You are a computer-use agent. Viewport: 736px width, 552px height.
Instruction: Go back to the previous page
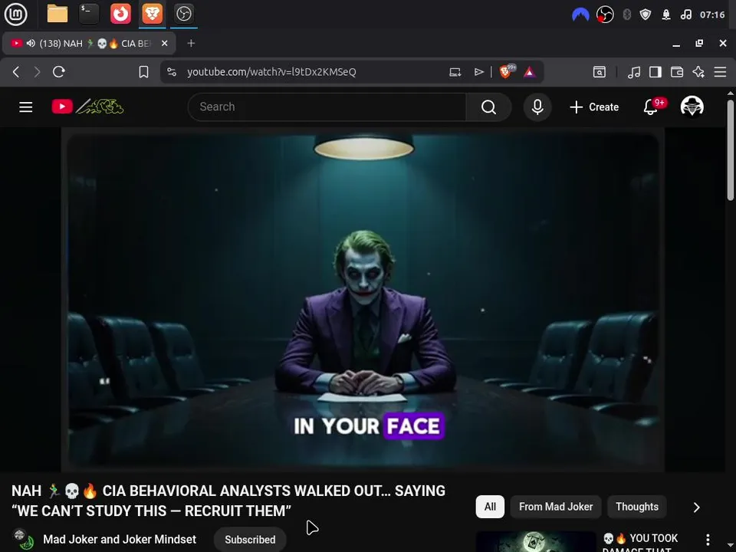16,72
